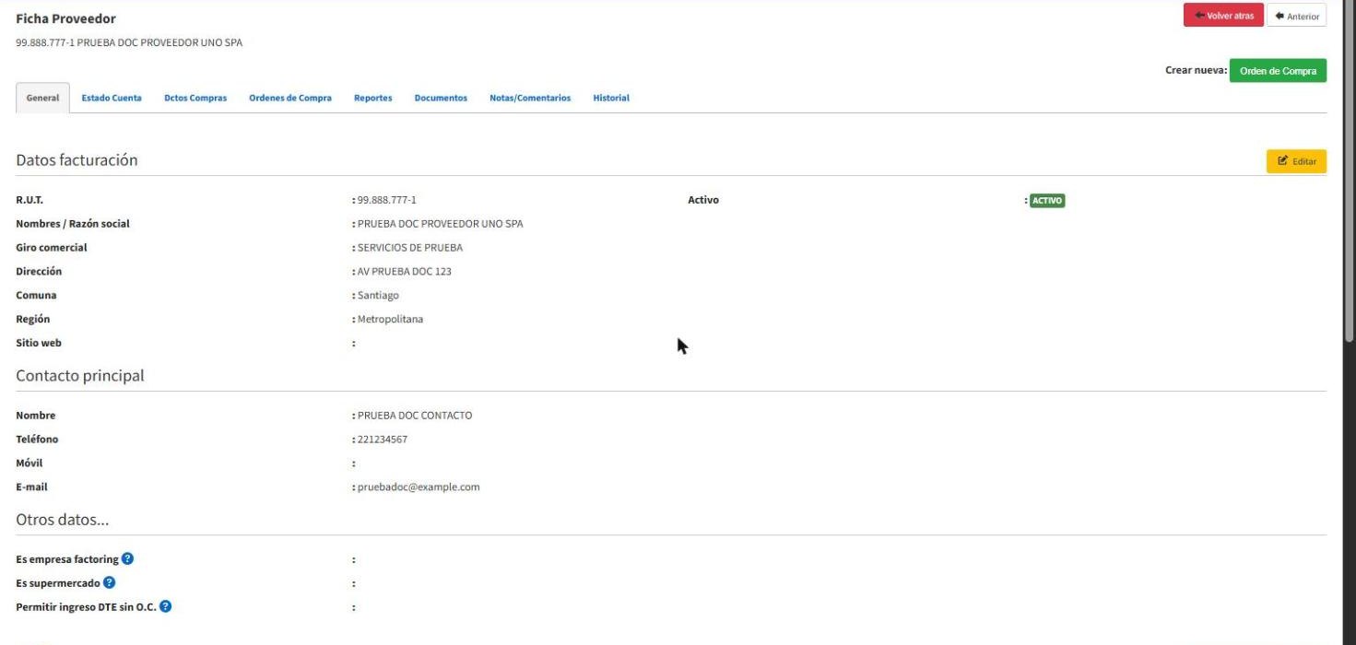Click the Comuna value Santiago
This screenshot has width=1356, height=645.
[x=378, y=296]
